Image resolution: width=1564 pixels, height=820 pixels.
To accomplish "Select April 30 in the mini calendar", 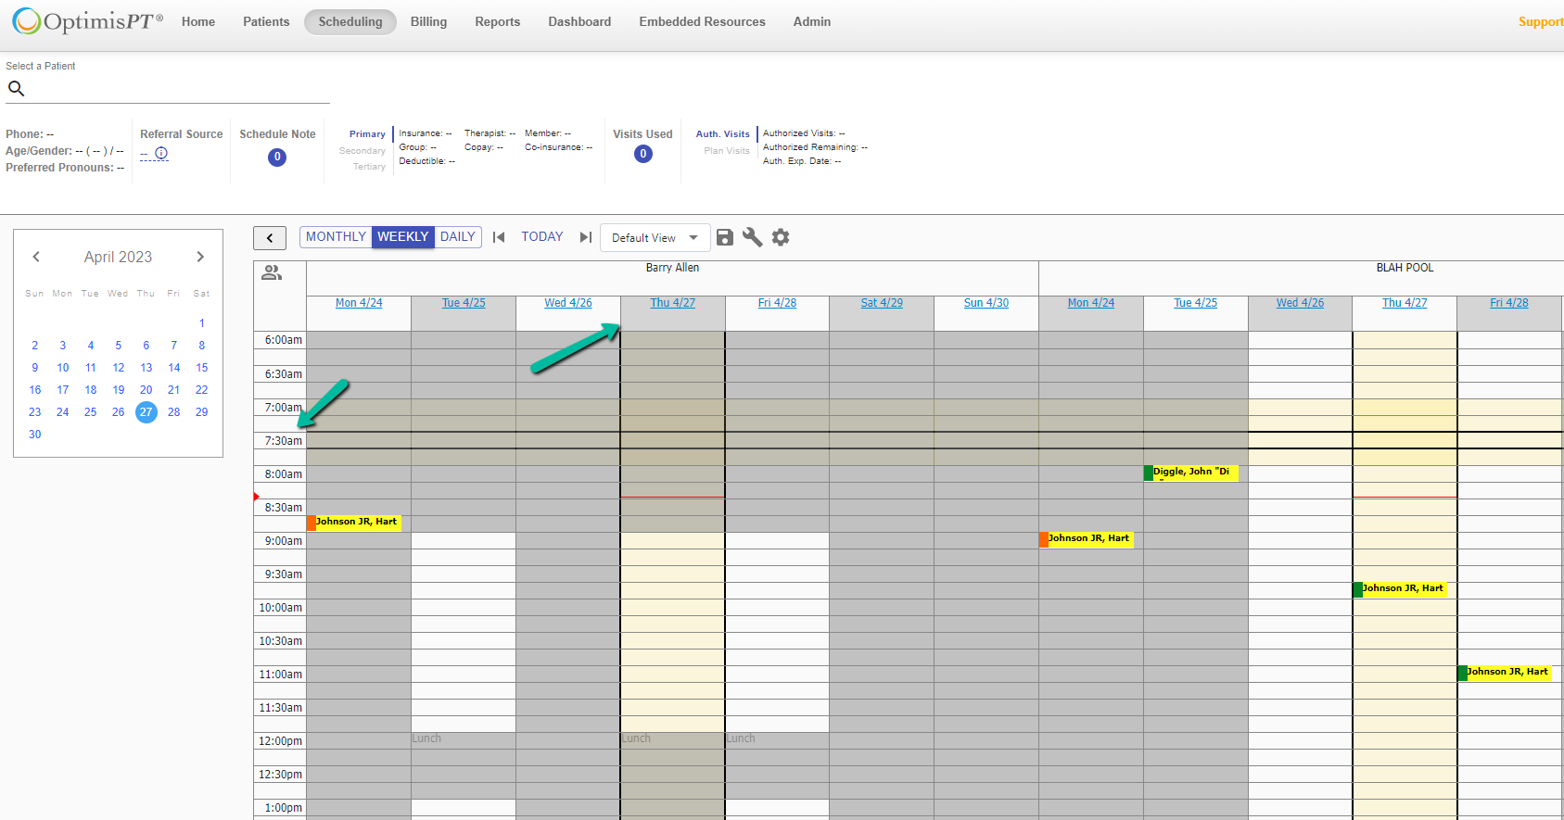I will (35, 435).
